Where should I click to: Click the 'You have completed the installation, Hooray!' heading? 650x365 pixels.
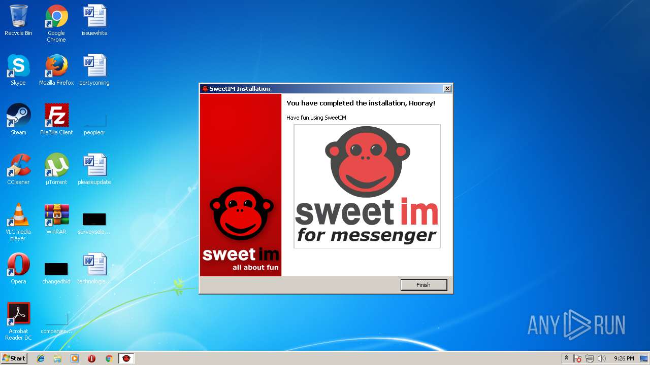click(361, 103)
